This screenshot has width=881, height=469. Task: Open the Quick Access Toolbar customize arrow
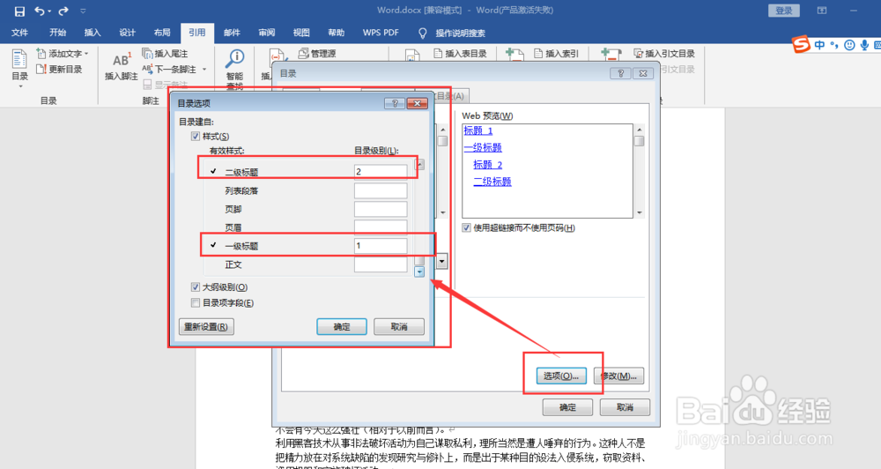[x=83, y=11]
